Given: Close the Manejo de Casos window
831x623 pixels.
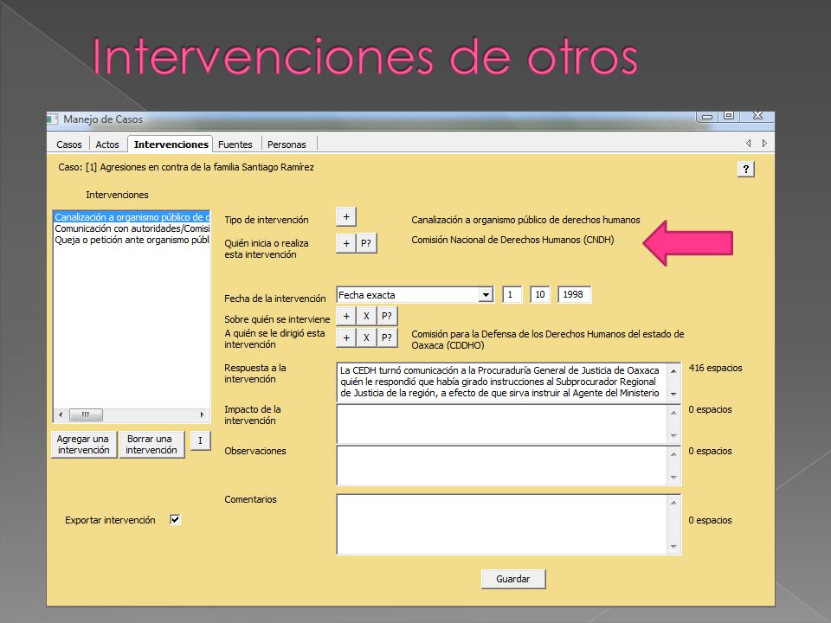Looking at the screenshot, I should pyautogui.click(x=758, y=116).
